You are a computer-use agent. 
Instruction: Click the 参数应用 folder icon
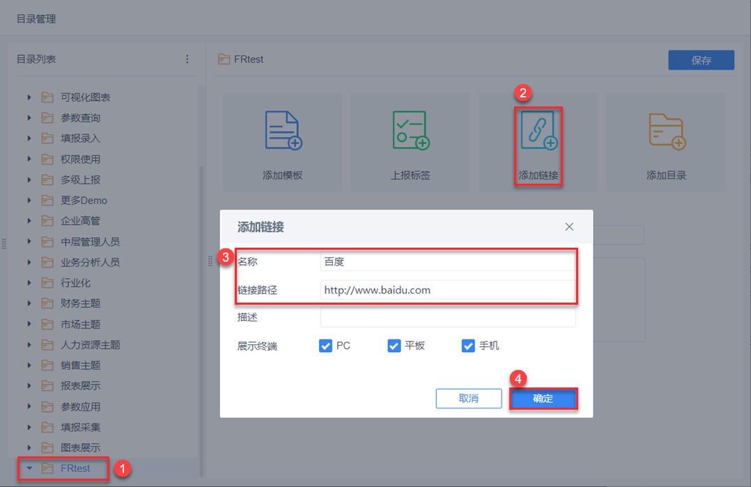(x=47, y=407)
